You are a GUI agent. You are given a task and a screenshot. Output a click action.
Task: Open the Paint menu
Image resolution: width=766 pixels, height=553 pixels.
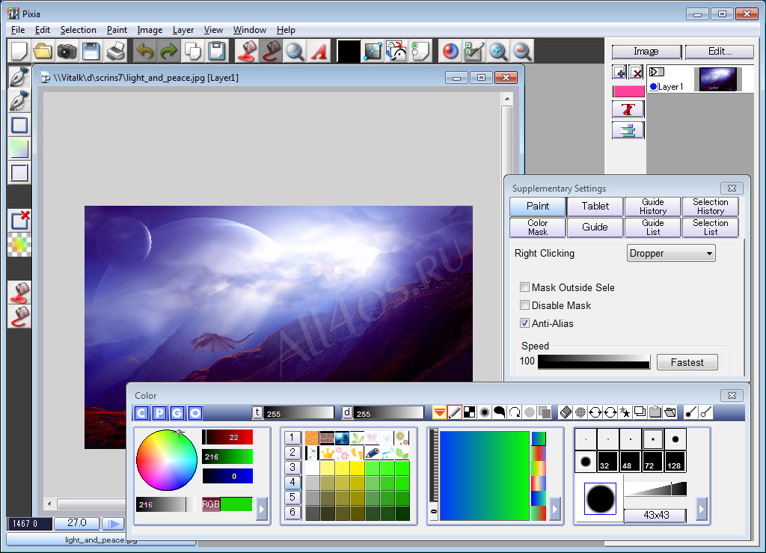click(117, 30)
